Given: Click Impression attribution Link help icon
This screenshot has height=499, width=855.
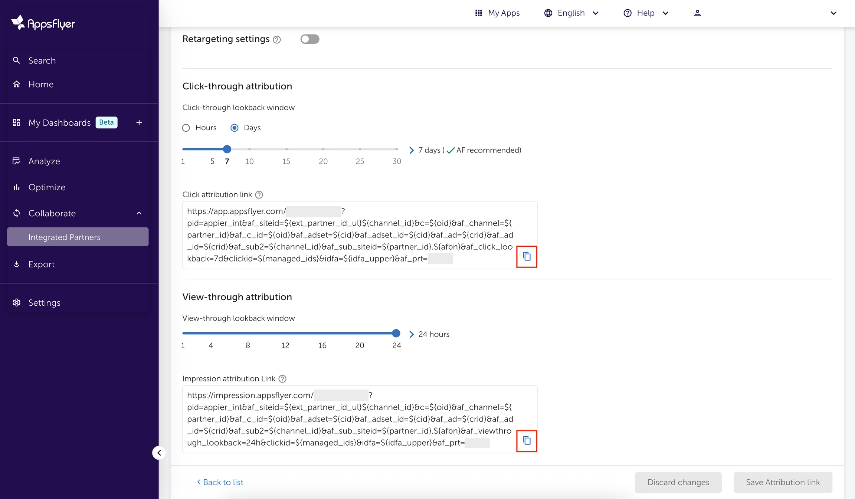Looking at the screenshot, I should tap(282, 379).
